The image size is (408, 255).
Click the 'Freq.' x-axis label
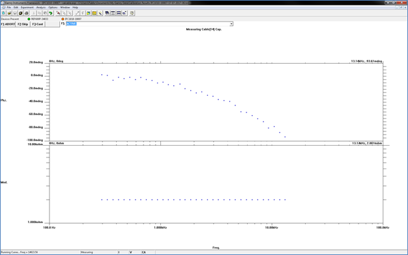(x=216, y=248)
